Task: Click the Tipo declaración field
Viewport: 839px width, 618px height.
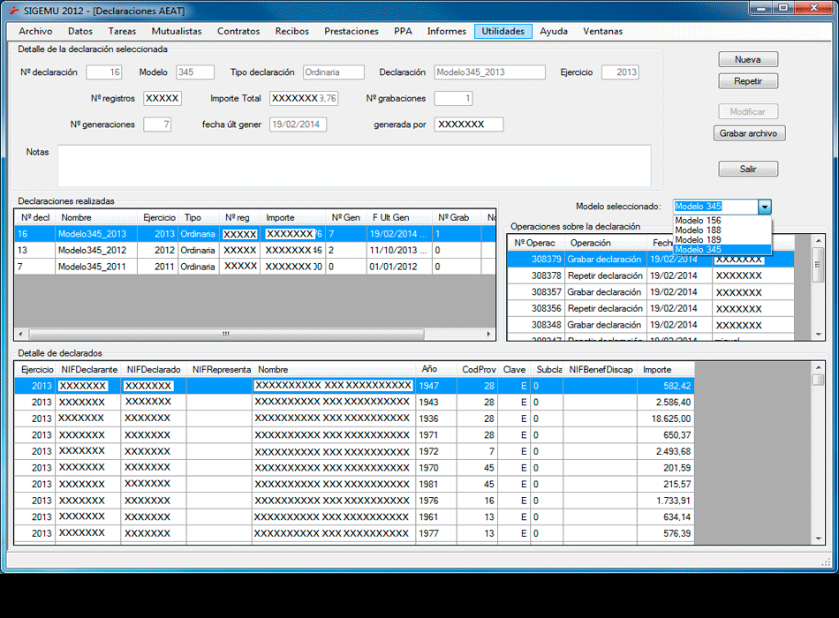Action: pos(333,72)
